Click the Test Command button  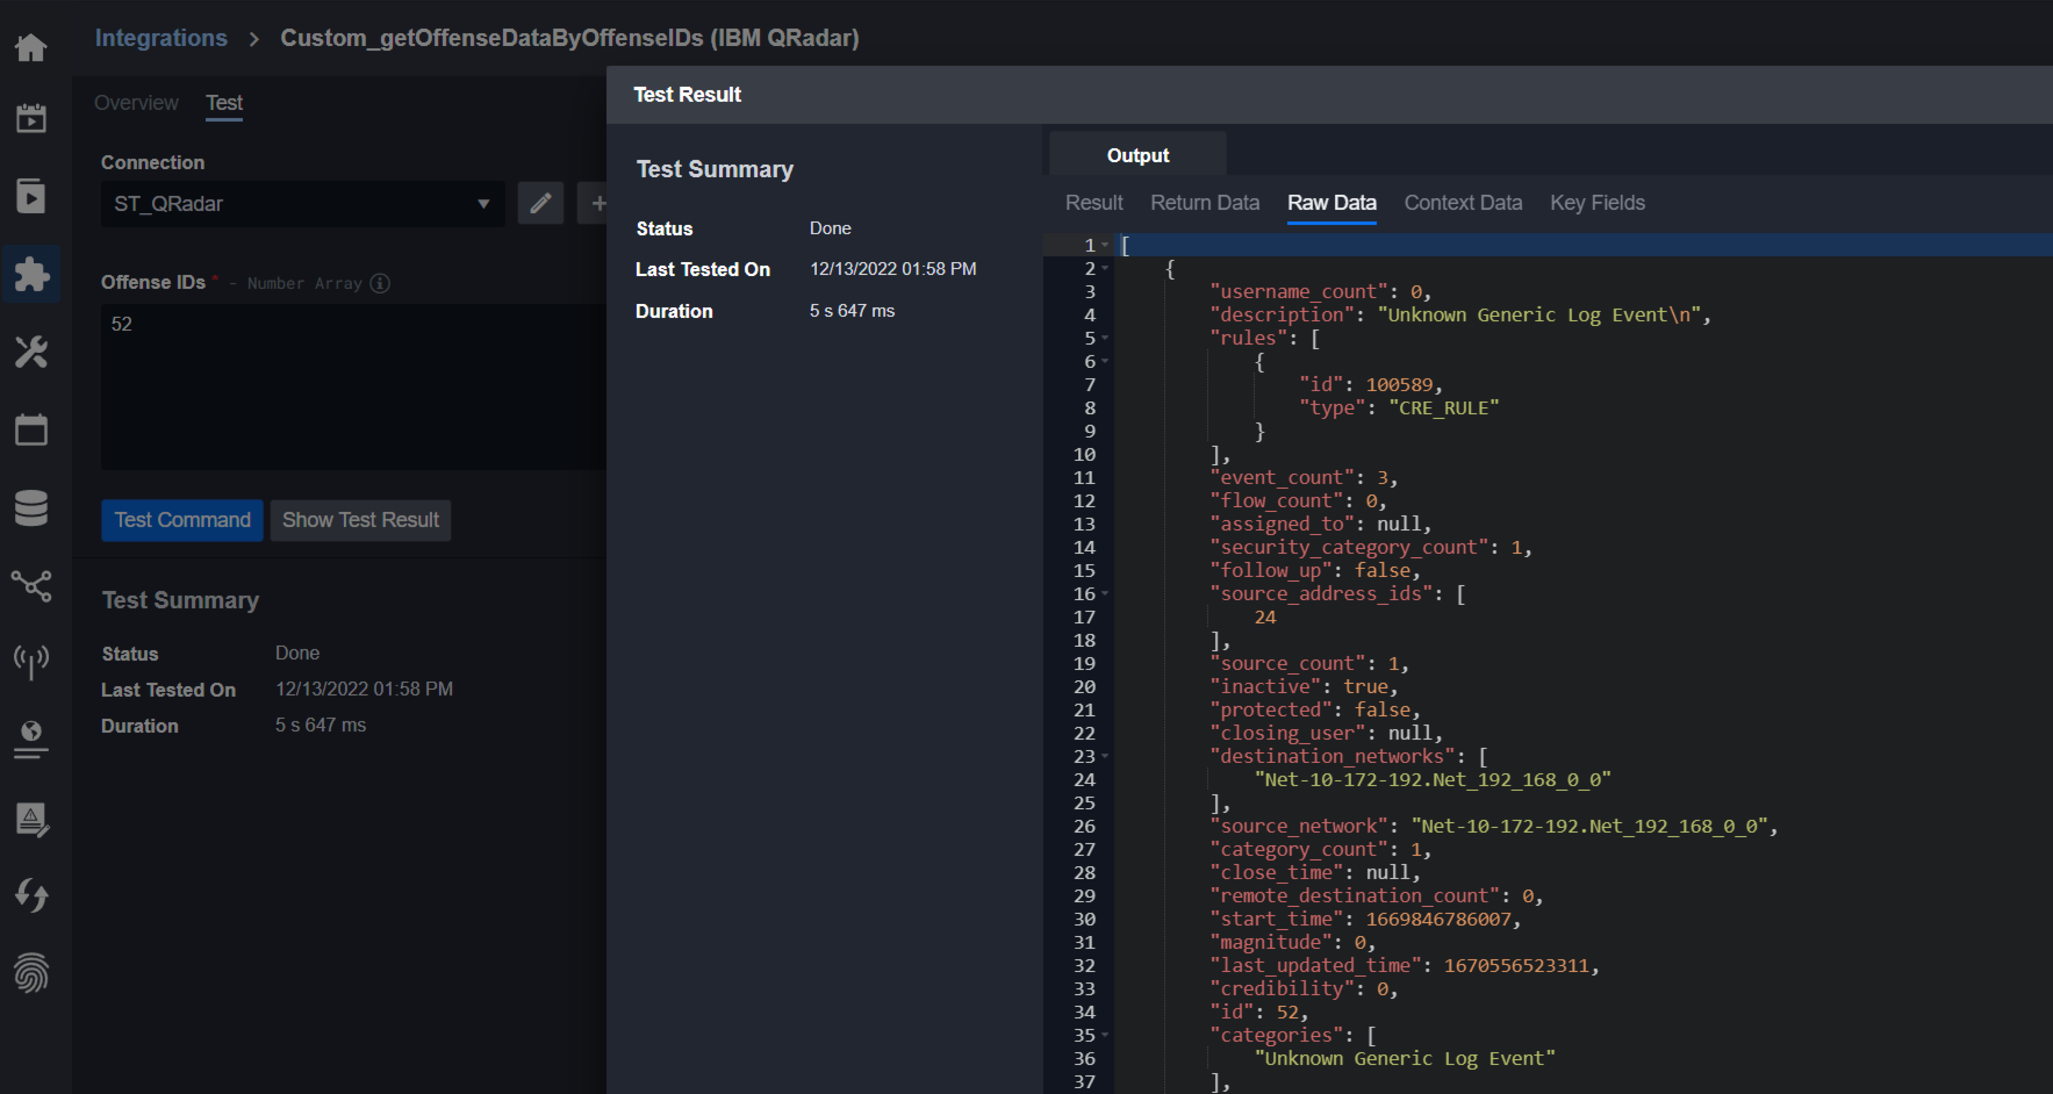pos(182,520)
